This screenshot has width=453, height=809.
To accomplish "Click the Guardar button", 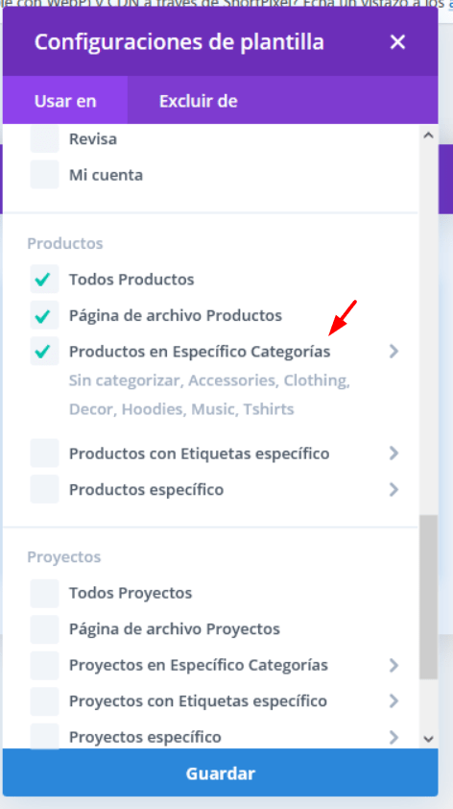I will pos(220,772).
